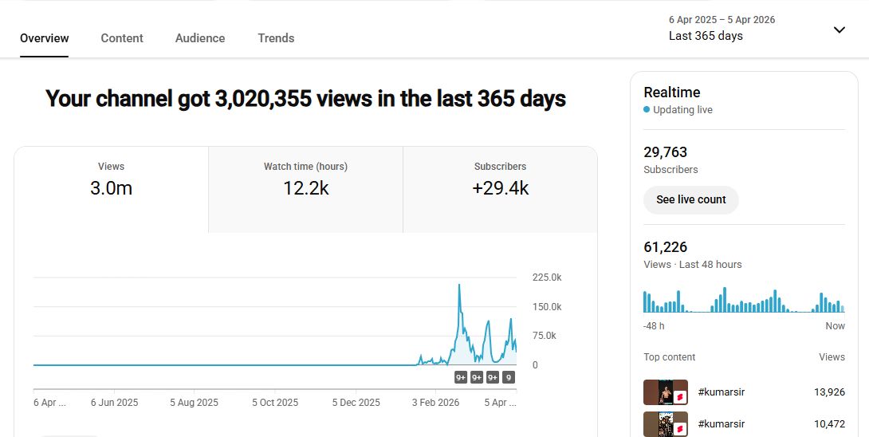Open the first #kumarsir title link
Screen dimensions: 869x437
pyautogui.click(x=721, y=392)
